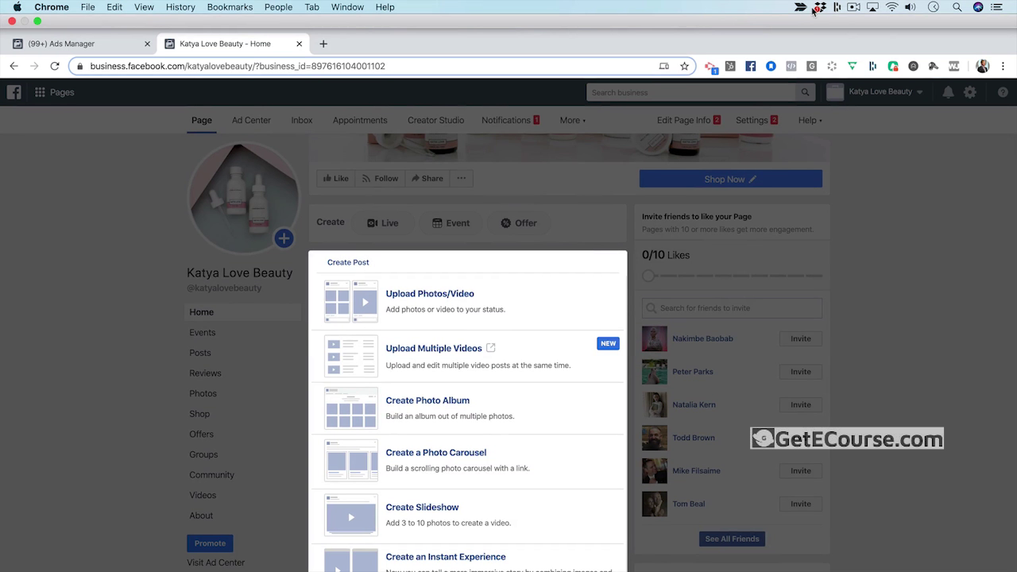Click the Event creation button

click(x=450, y=223)
